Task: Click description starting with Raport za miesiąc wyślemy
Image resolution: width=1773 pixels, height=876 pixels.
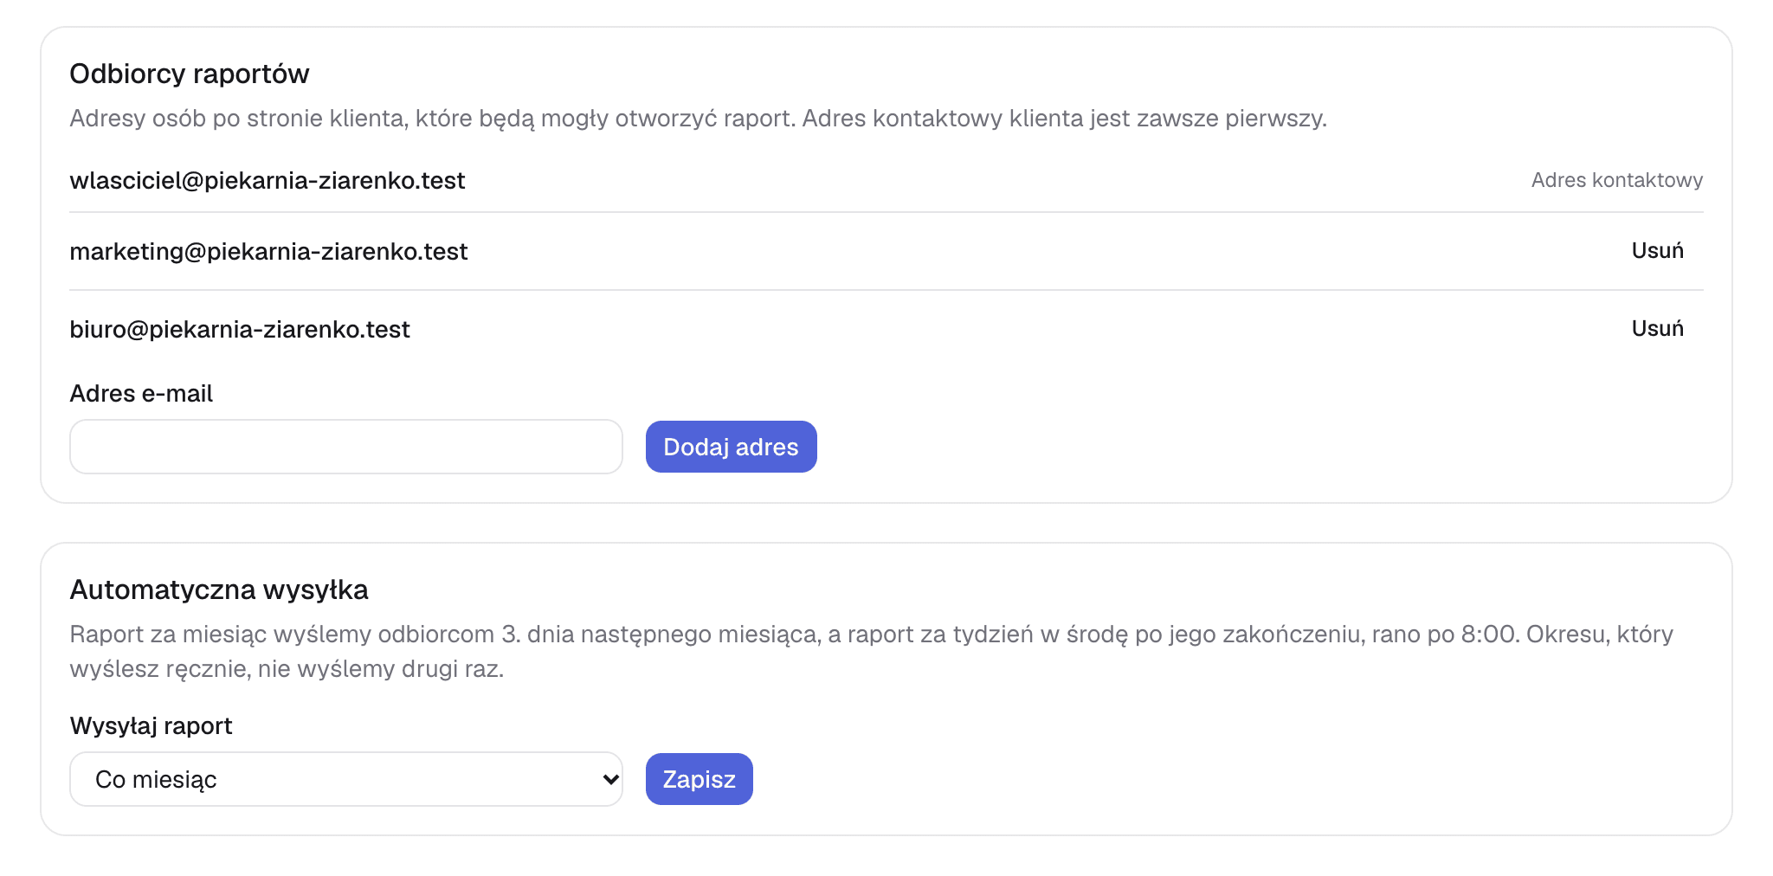Action: [x=871, y=651]
